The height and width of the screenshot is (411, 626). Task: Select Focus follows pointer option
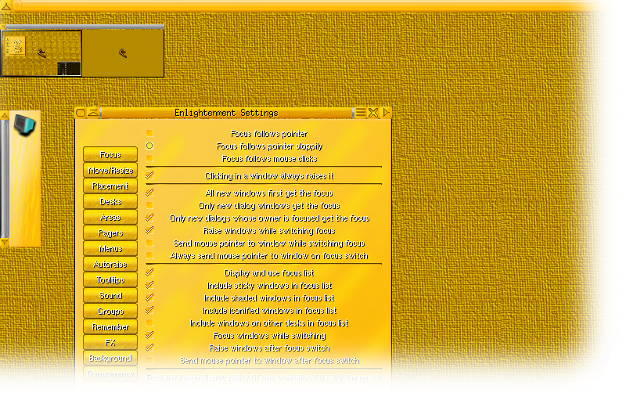click(149, 133)
